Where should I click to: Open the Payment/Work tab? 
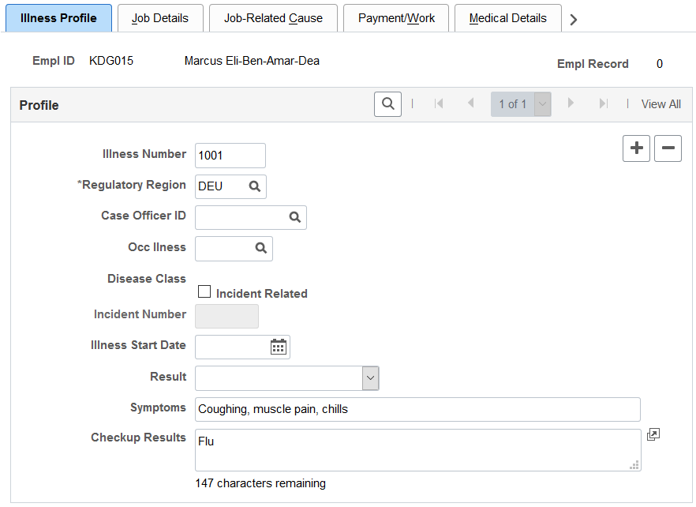click(396, 18)
